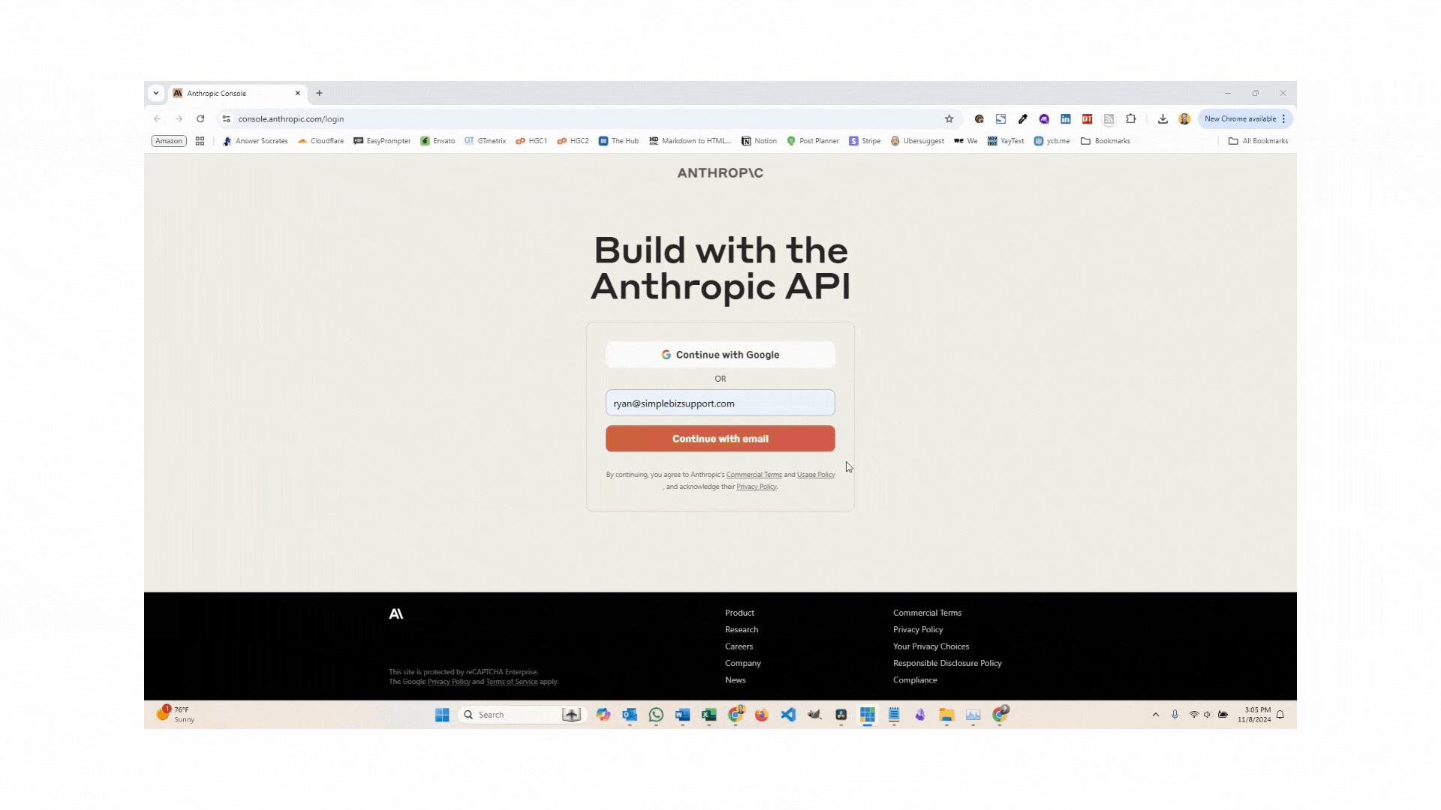
Task: Click the Google logo icon in Continue button
Action: pyautogui.click(x=666, y=354)
